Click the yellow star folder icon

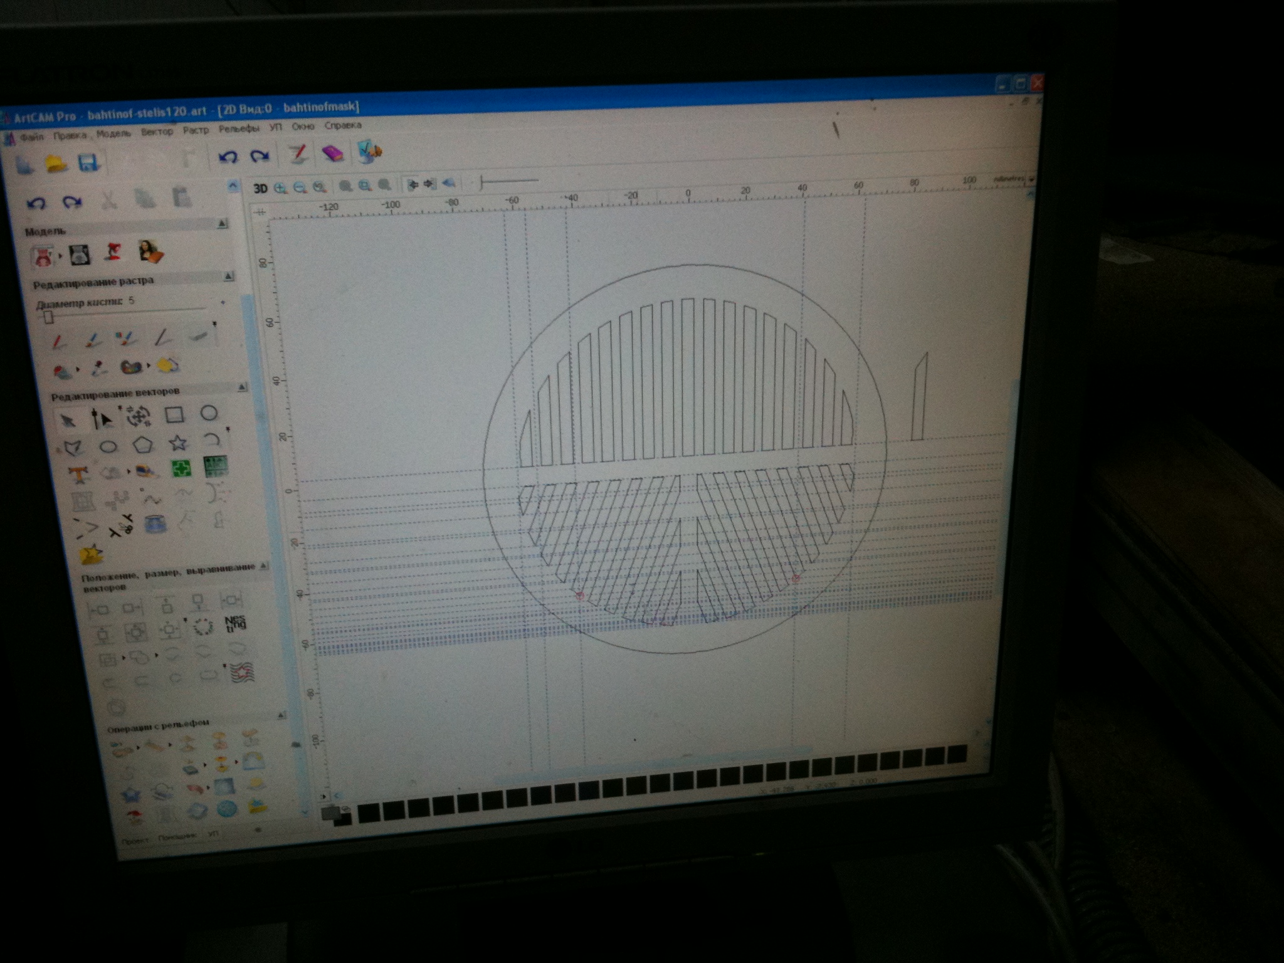tap(92, 555)
